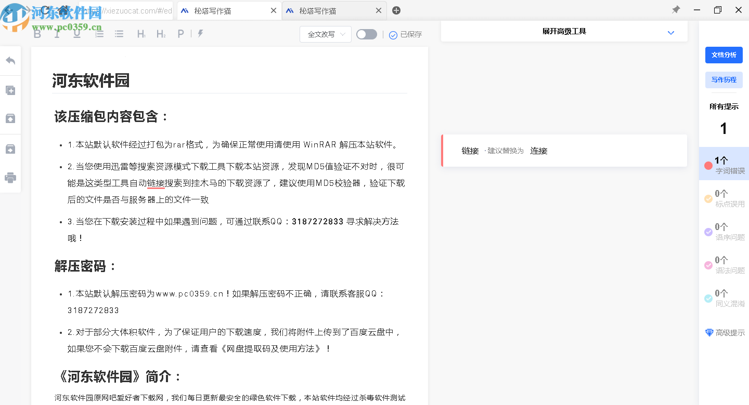The width and height of the screenshot is (749, 405).
Task: Toggle bold formatting in the toolbar
Action: (37, 34)
